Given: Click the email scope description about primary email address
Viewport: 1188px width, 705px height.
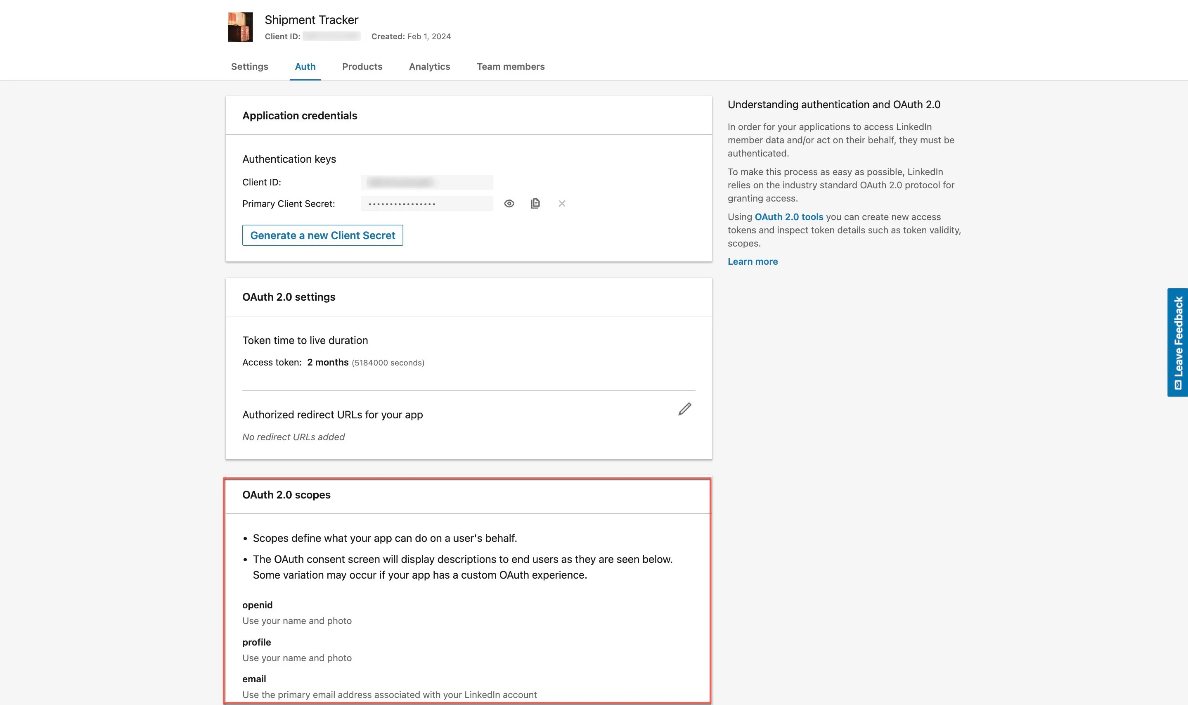Looking at the screenshot, I should tap(389, 695).
